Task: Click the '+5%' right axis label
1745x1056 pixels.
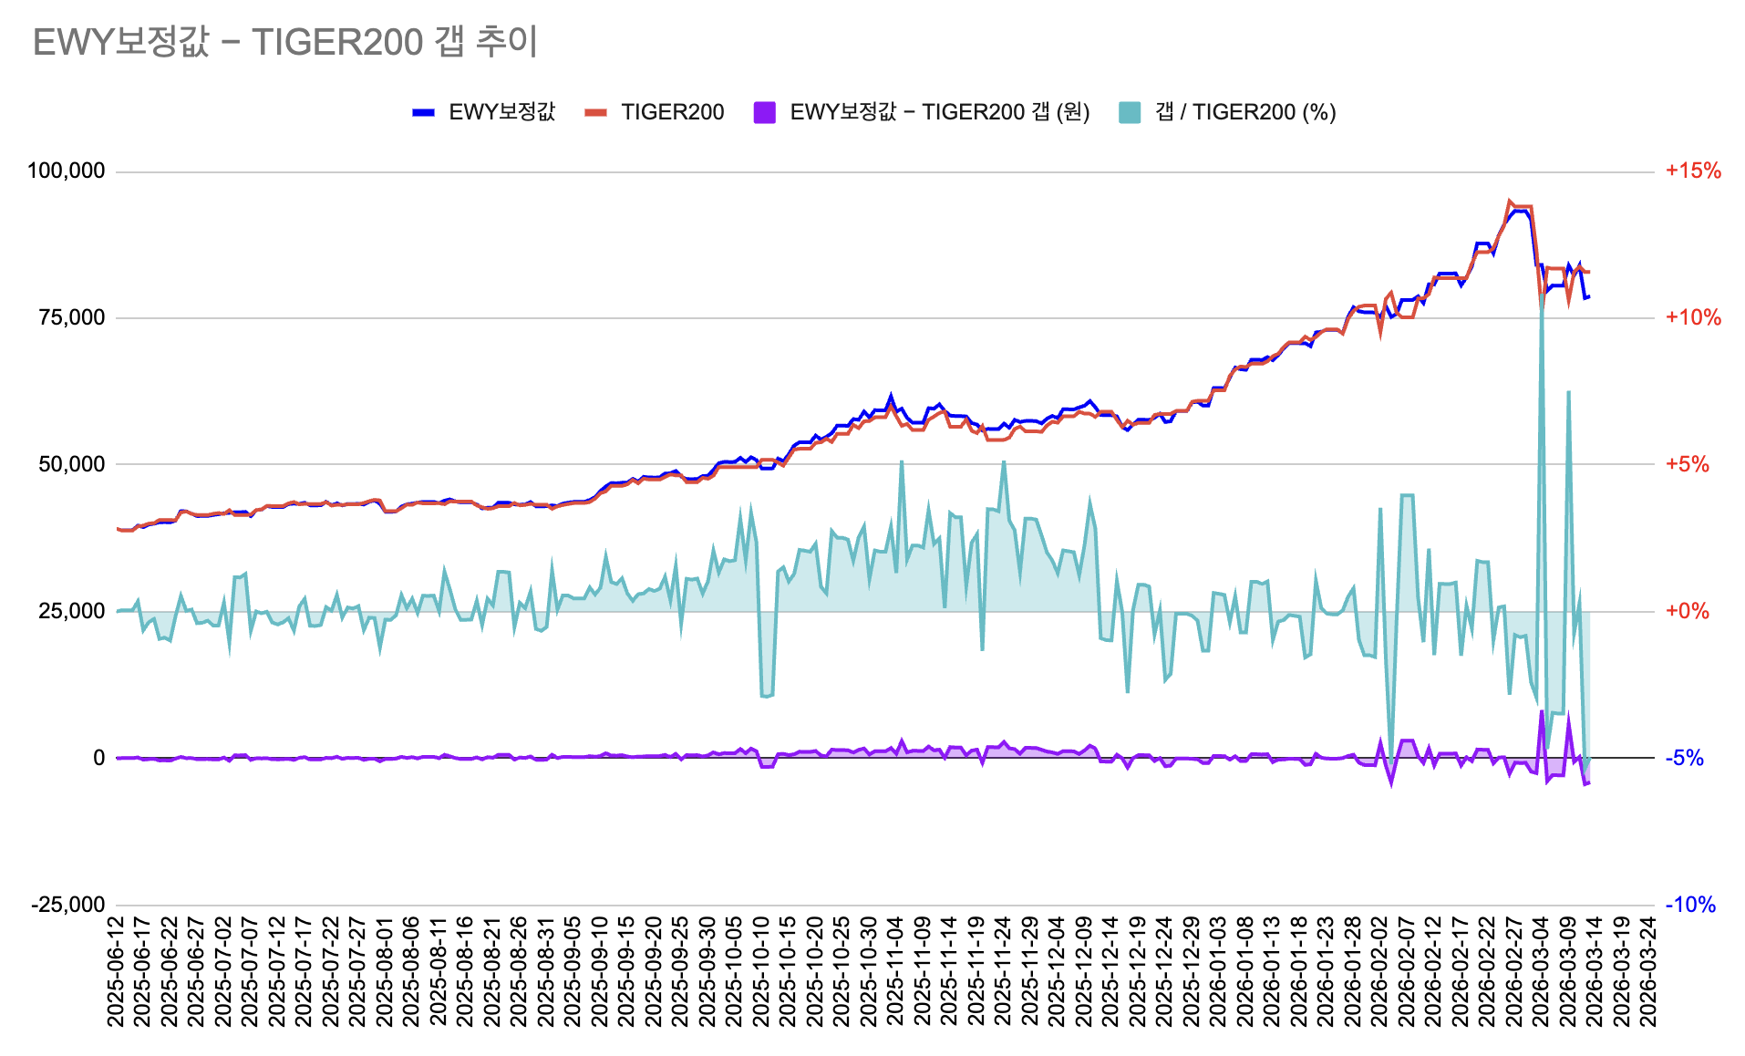Action: 1688,464
